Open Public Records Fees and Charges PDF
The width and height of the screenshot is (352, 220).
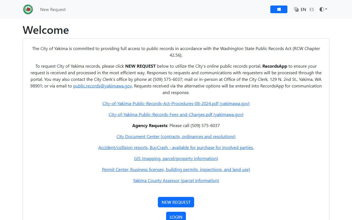[176, 115]
